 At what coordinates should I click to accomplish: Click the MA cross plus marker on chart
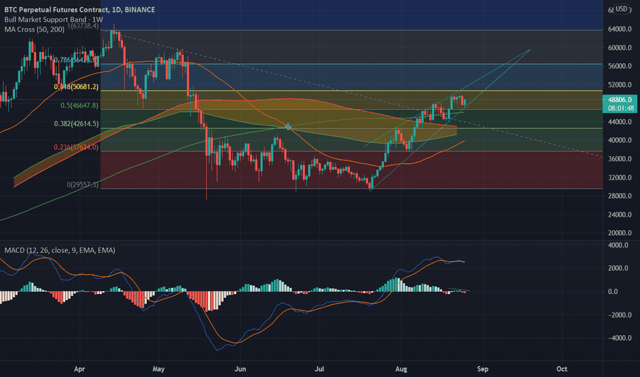pyautogui.click(x=288, y=127)
